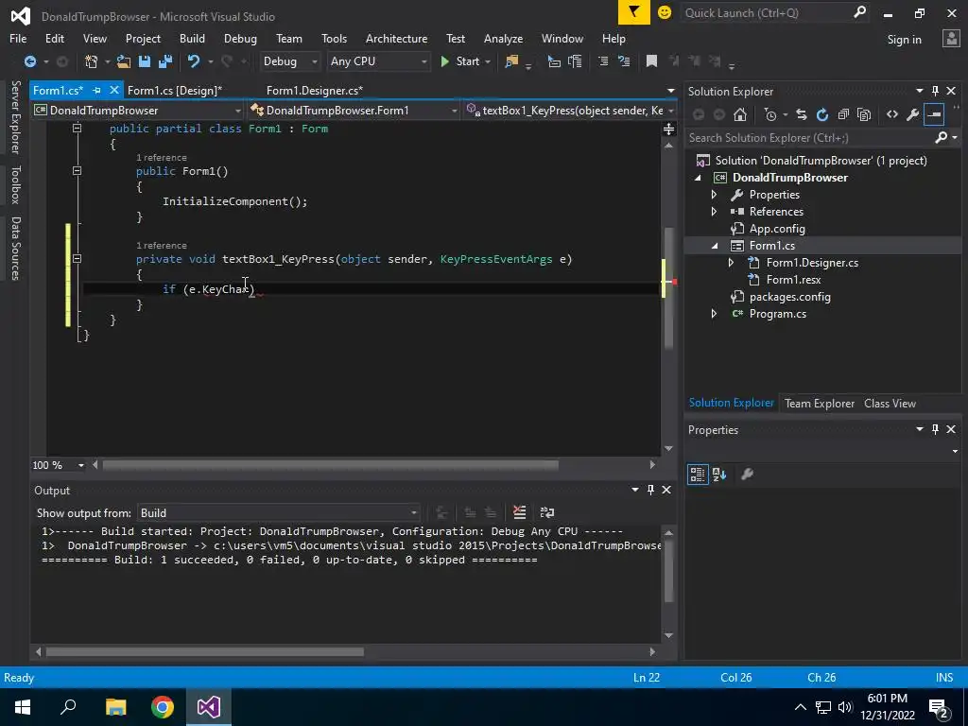Image resolution: width=968 pixels, height=726 pixels.
Task: Open the Architecture menu
Action: (396, 38)
